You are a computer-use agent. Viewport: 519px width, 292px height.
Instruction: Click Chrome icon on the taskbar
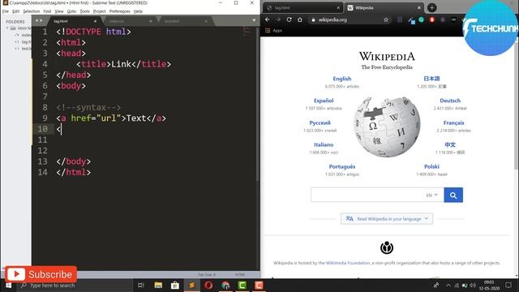(x=225, y=286)
